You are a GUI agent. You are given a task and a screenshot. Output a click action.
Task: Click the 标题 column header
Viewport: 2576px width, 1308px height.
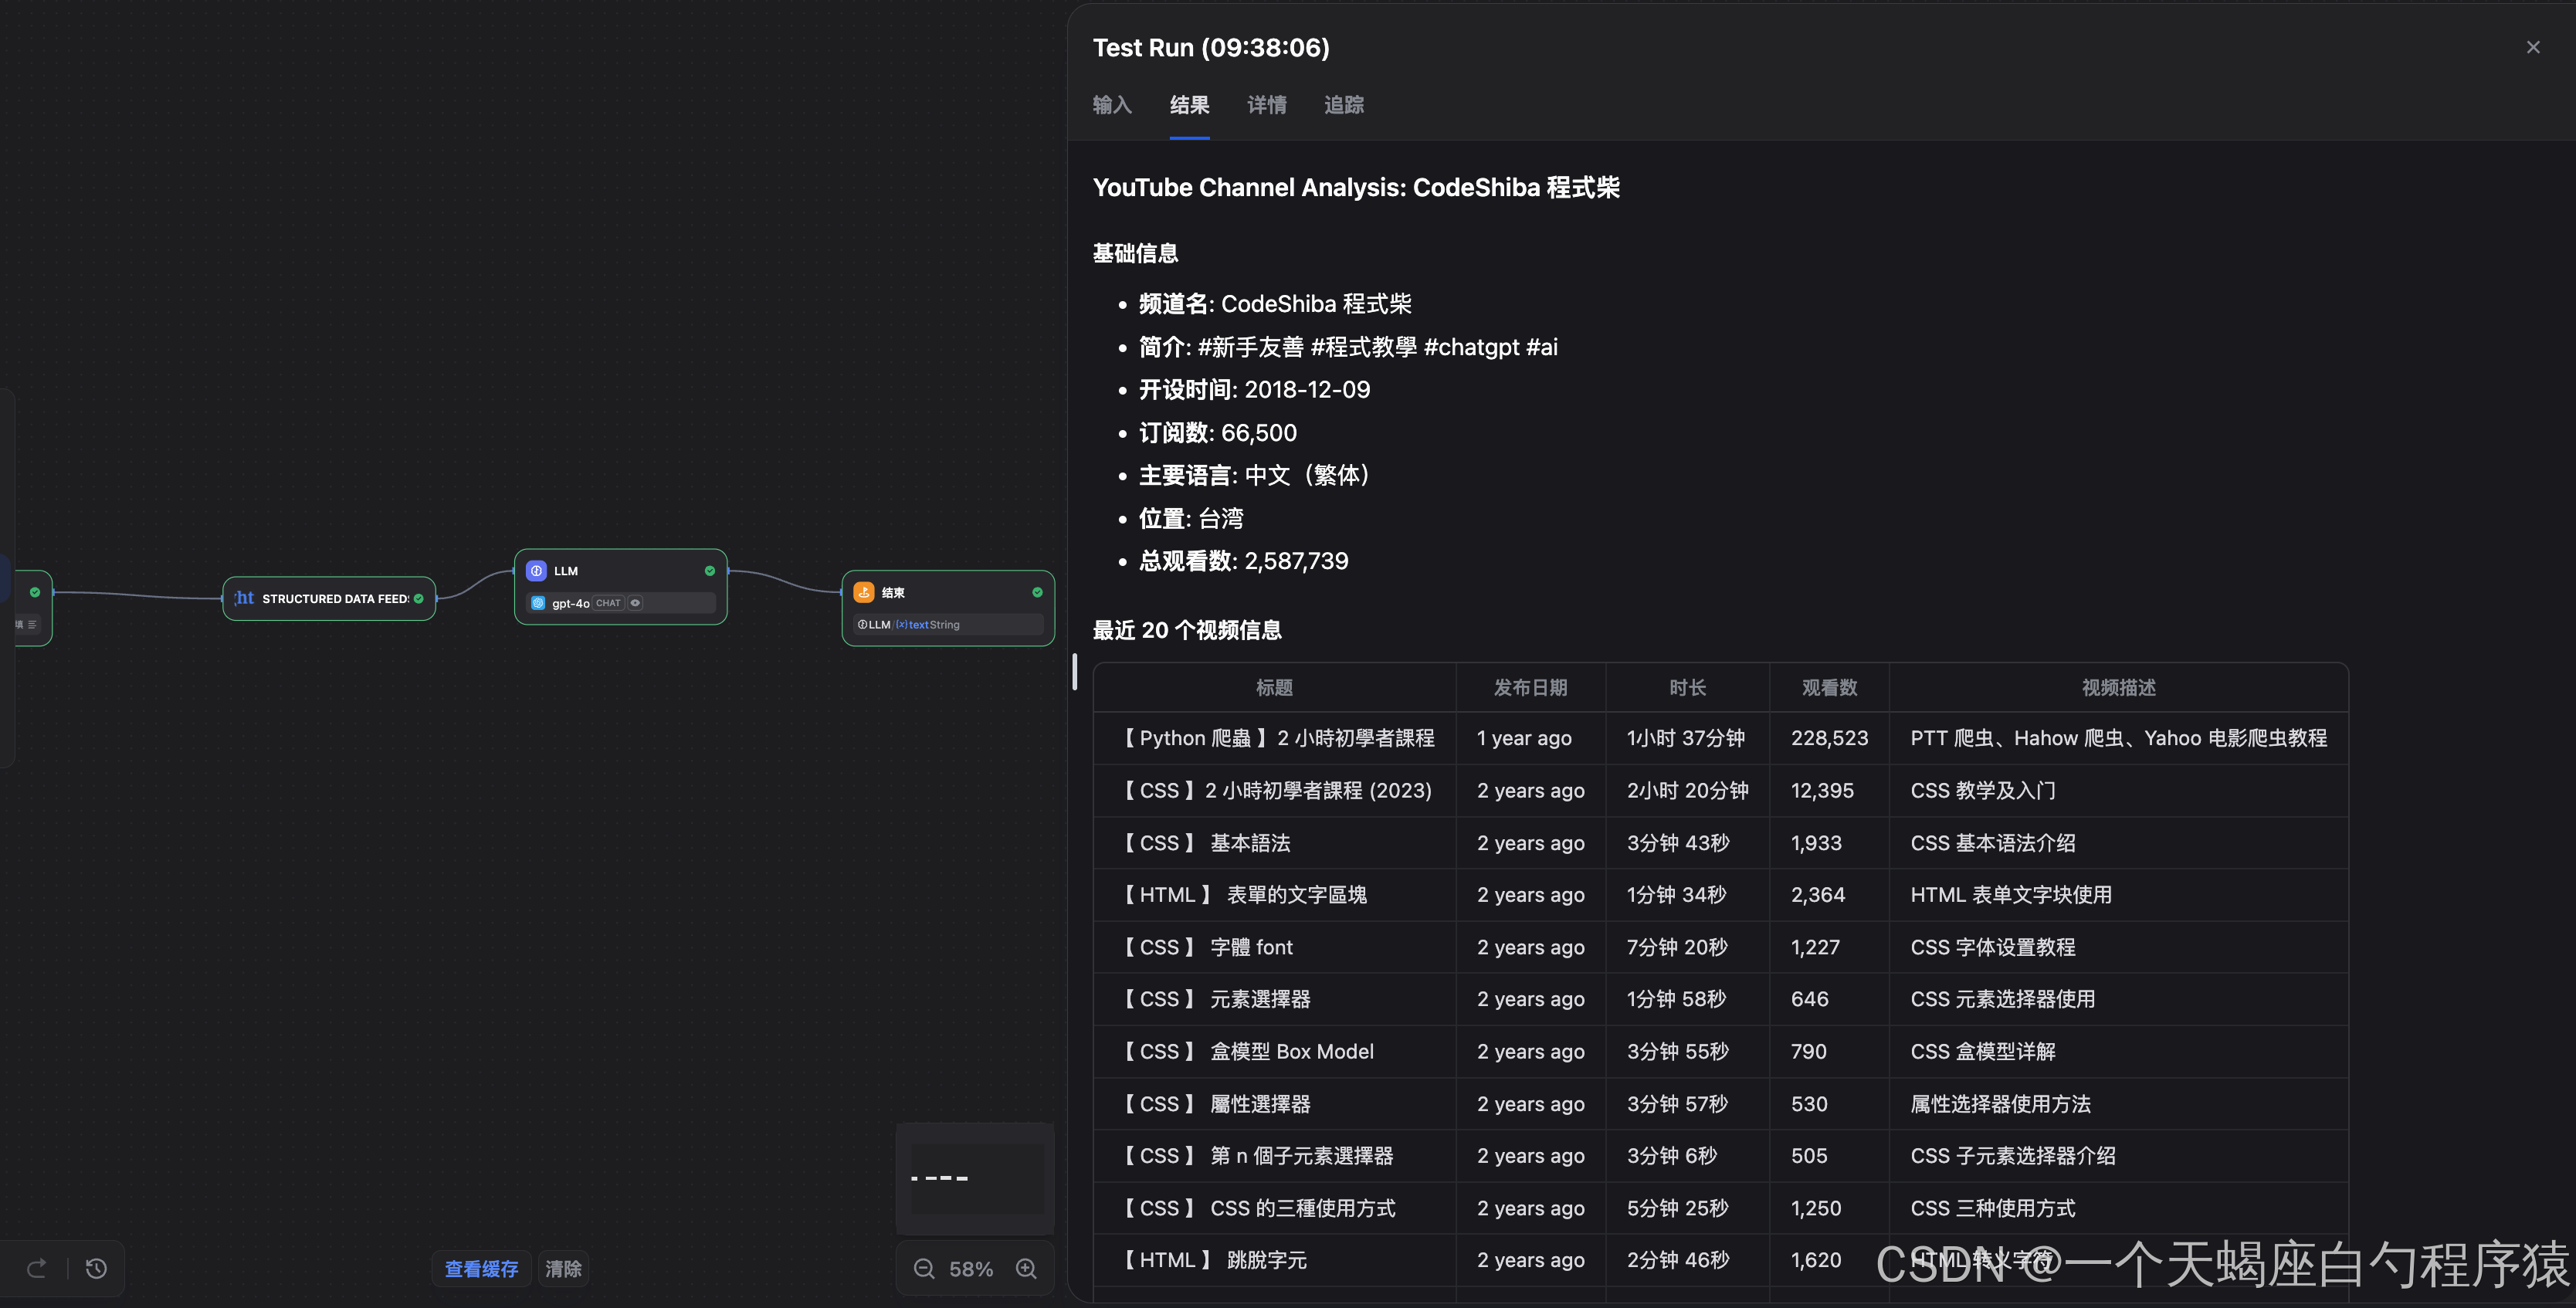1274,688
